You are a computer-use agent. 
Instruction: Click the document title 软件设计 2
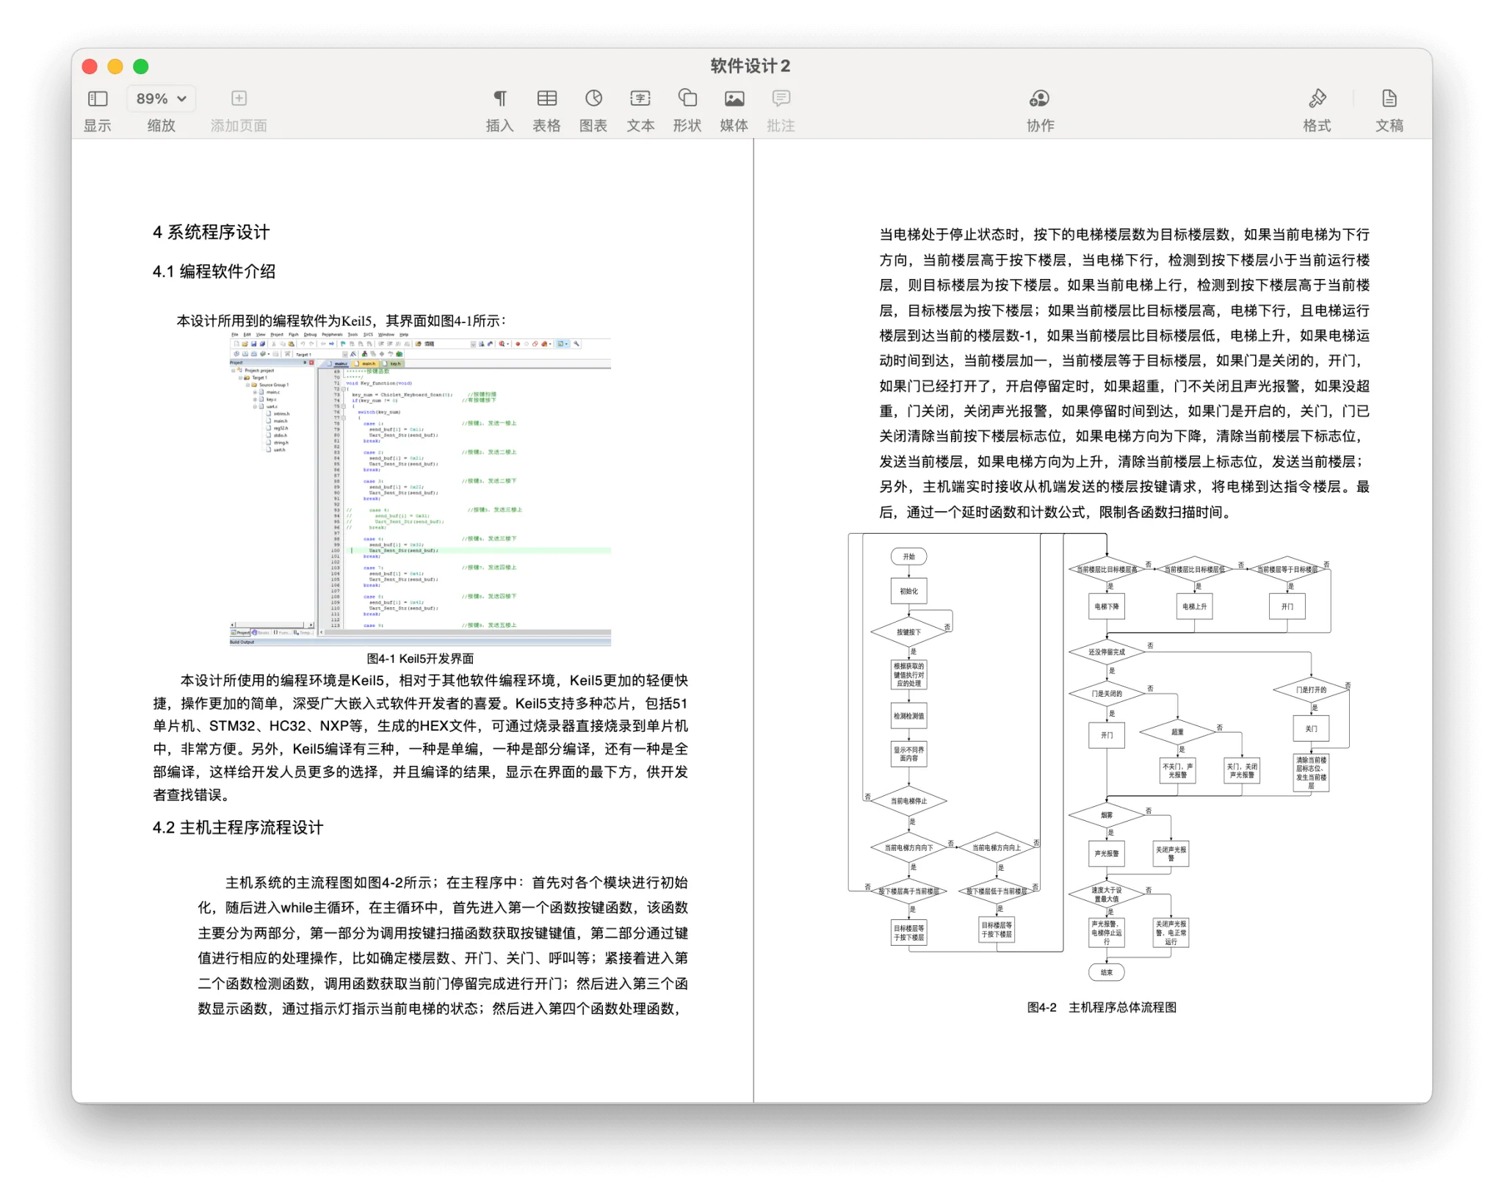coord(750,66)
